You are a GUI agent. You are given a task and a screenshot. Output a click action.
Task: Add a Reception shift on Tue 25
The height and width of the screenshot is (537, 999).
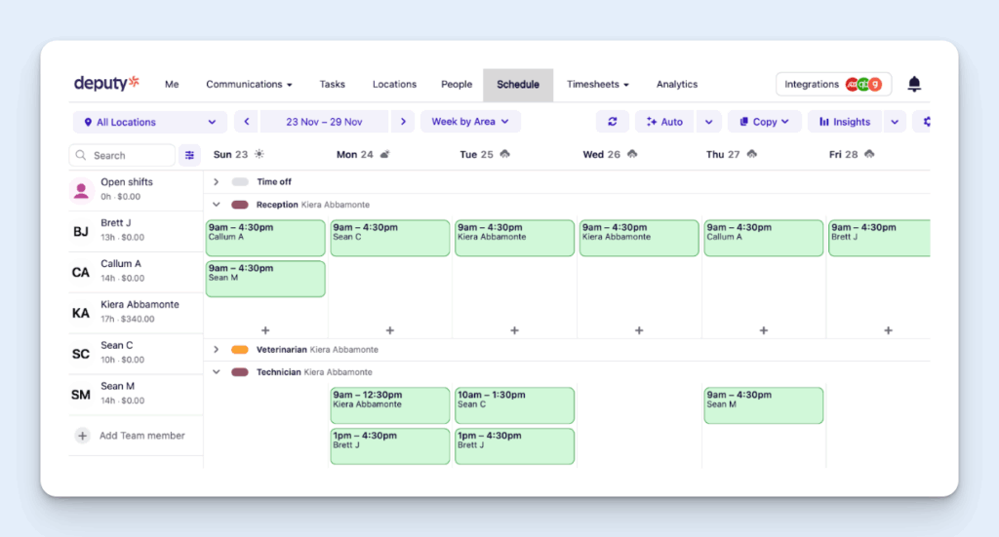coord(514,330)
